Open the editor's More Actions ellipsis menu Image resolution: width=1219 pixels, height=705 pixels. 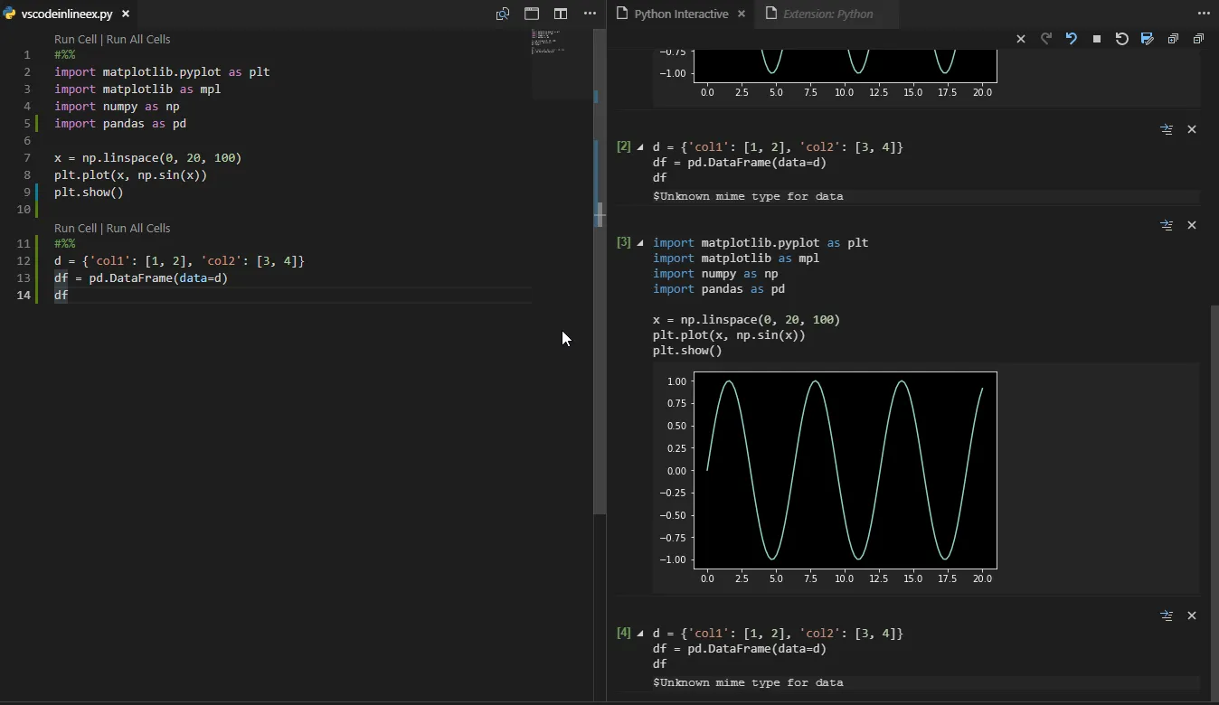[x=590, y=14]
